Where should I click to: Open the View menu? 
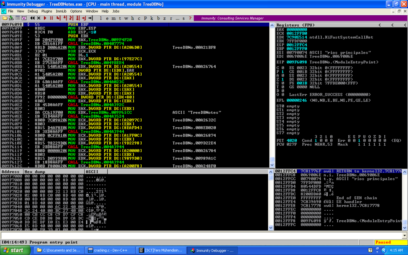tap(20, 11)
